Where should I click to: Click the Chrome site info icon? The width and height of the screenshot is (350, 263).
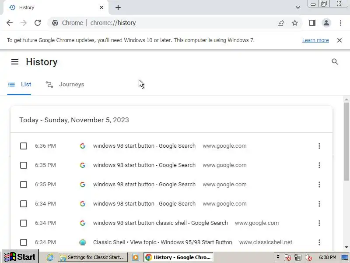point(55,23)
